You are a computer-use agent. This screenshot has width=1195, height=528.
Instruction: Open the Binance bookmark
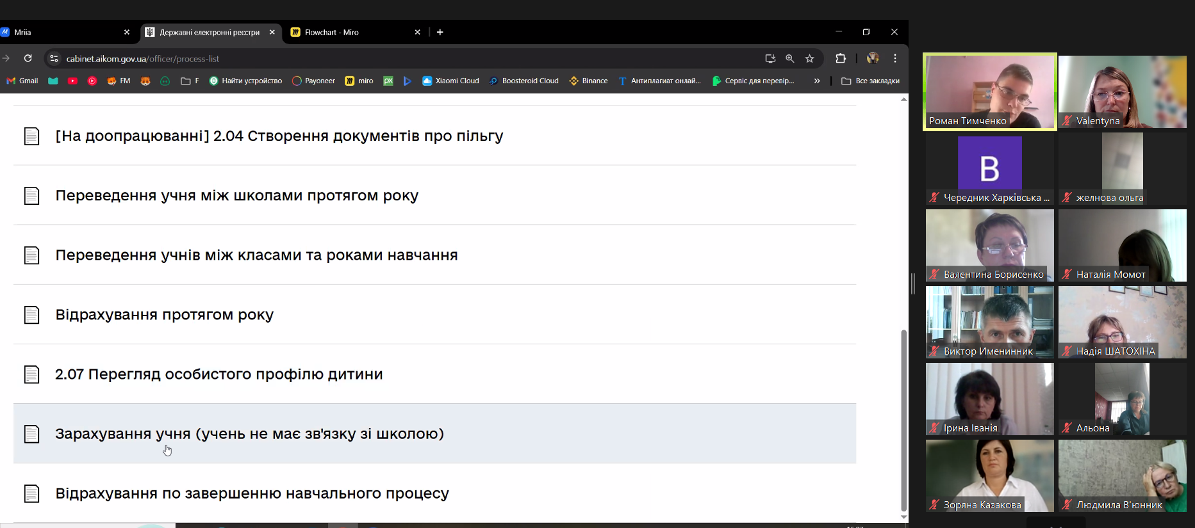coord(588,81)
